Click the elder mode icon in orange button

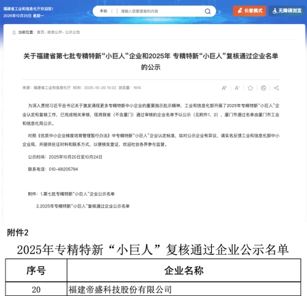click(240, 10)
